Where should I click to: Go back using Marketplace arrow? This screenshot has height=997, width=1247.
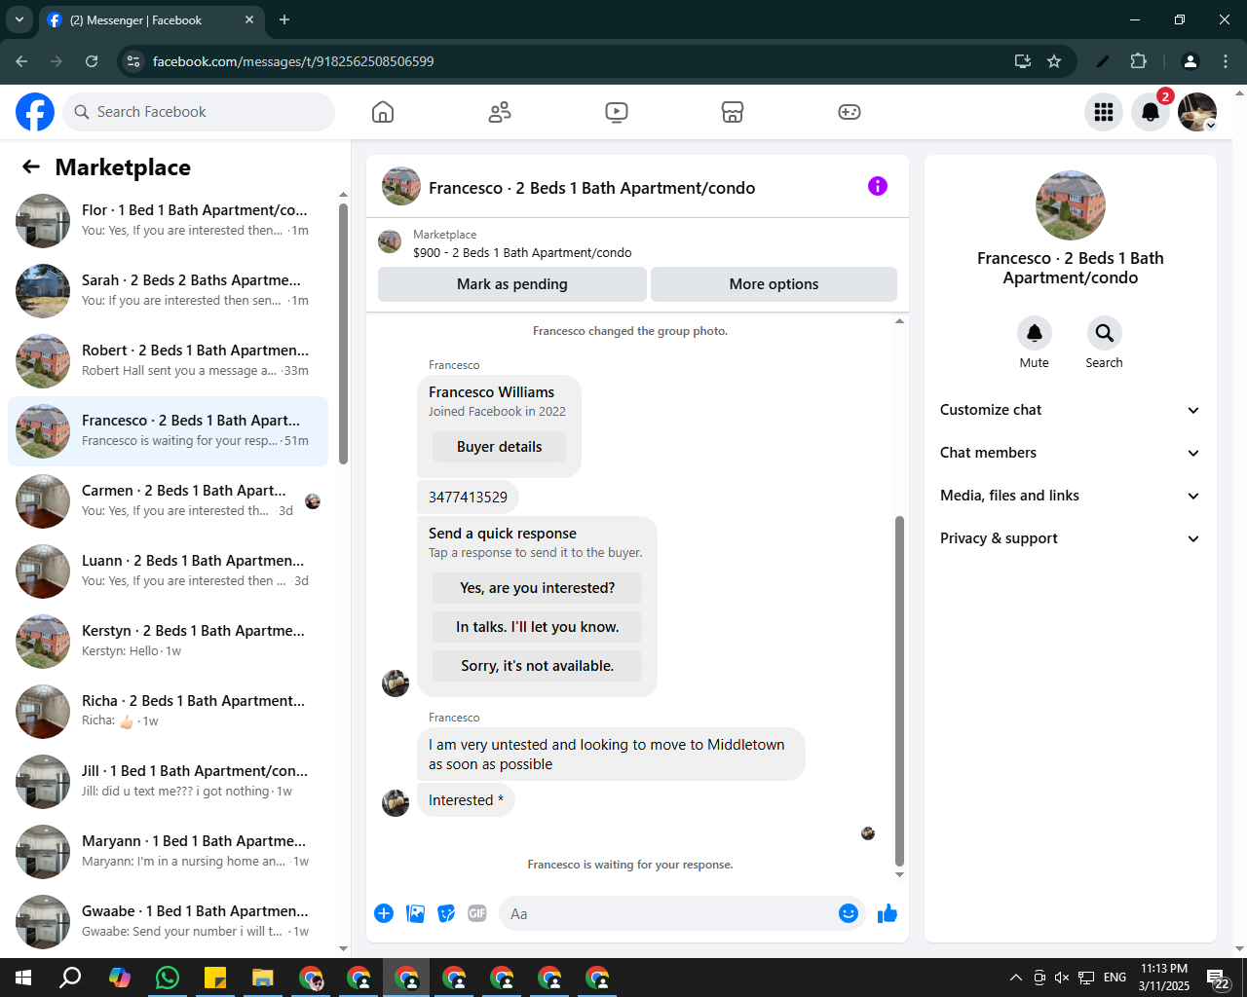click(31, 167)
